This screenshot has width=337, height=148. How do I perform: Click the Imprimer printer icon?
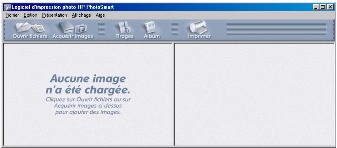(199, 30)
